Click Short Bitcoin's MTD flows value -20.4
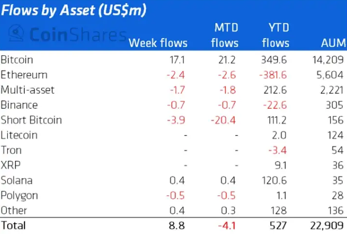The image size is (347, 234). [x=225, y=120]
